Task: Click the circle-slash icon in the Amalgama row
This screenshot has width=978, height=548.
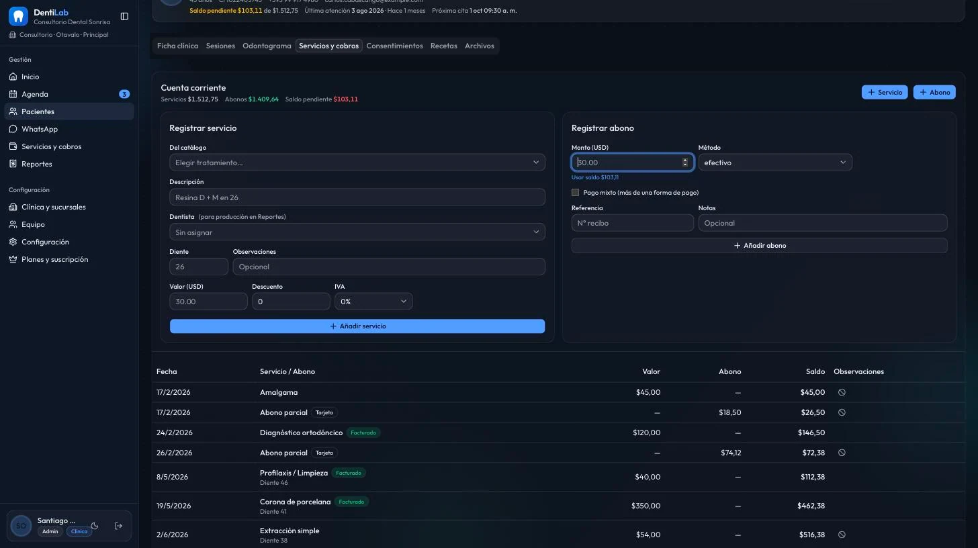Action: (842, 392)
